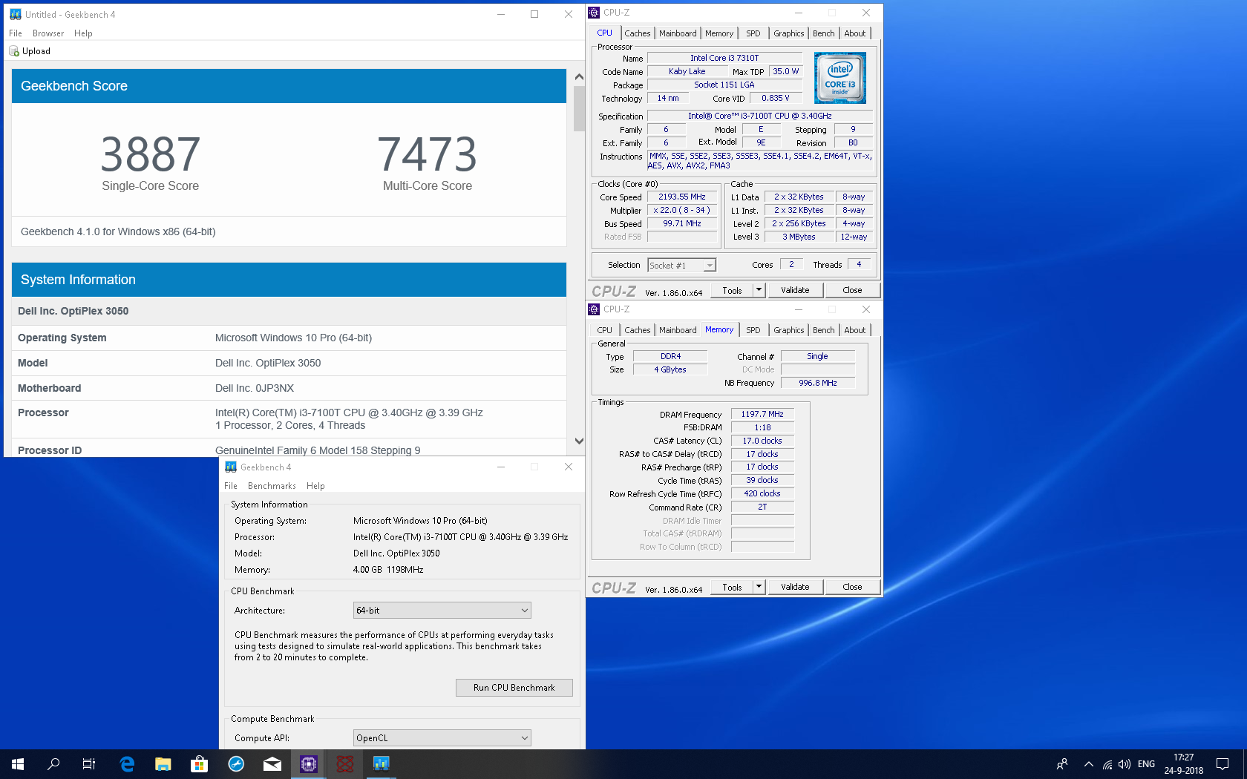
Task: Open the blue compass app on the taskbar
Action: [236, 764]
